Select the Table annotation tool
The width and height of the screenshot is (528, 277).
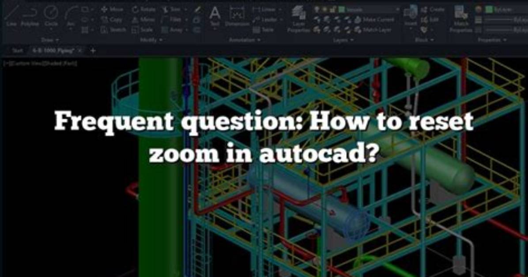(x=263, y=30)
